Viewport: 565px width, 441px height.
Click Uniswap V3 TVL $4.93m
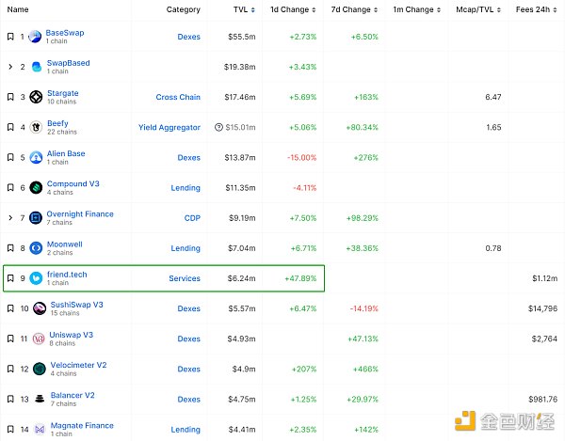point(241,339)
